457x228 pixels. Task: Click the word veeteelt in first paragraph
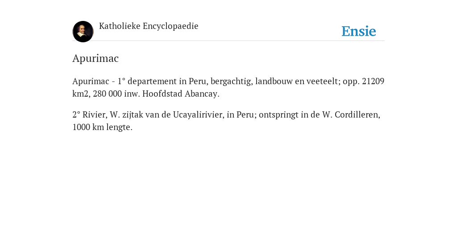[x=324, y=81]
